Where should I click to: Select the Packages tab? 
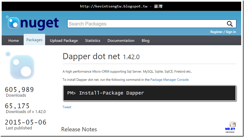(34, 40)
